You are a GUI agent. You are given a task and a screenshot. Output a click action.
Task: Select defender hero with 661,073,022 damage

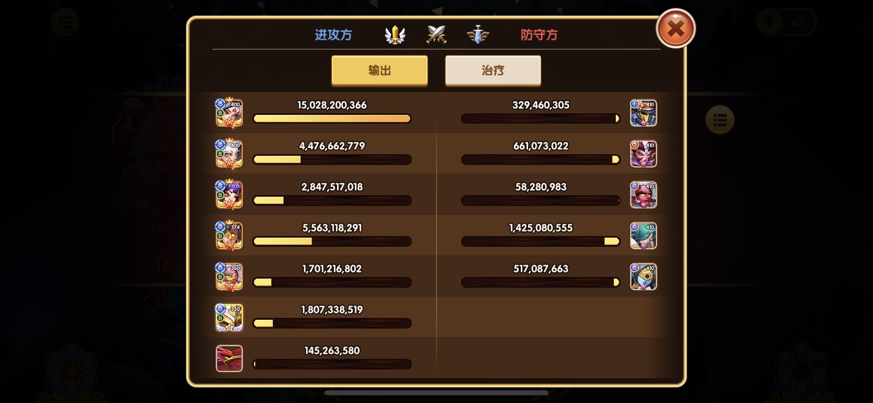click(644, 154)
